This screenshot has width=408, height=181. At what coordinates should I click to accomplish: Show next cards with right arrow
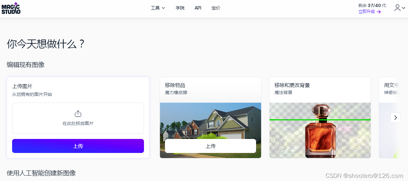pyautogui.click(x=396, y=118)
